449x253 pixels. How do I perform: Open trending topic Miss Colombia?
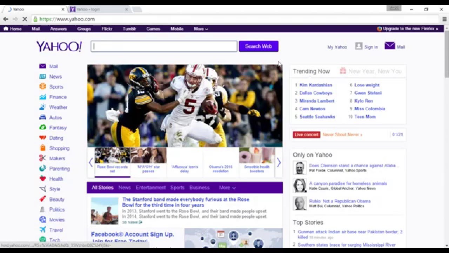click(x=370, y=109)
